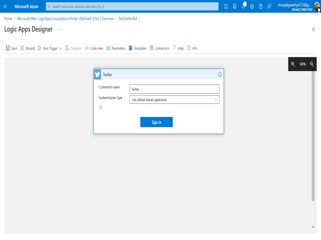Show info for the Twitter card header

pyautogui.click(x=219, y=74)
